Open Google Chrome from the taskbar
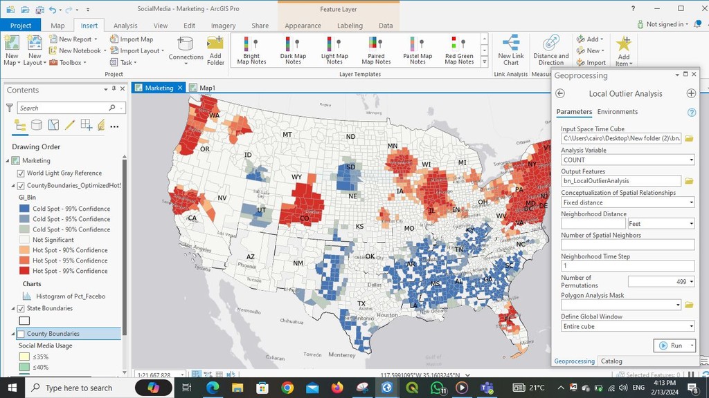This screenshot has height=398, width=709. point(287,388)
